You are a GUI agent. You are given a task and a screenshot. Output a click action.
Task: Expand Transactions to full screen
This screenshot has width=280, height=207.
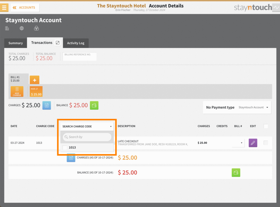(x=58, y=43)
